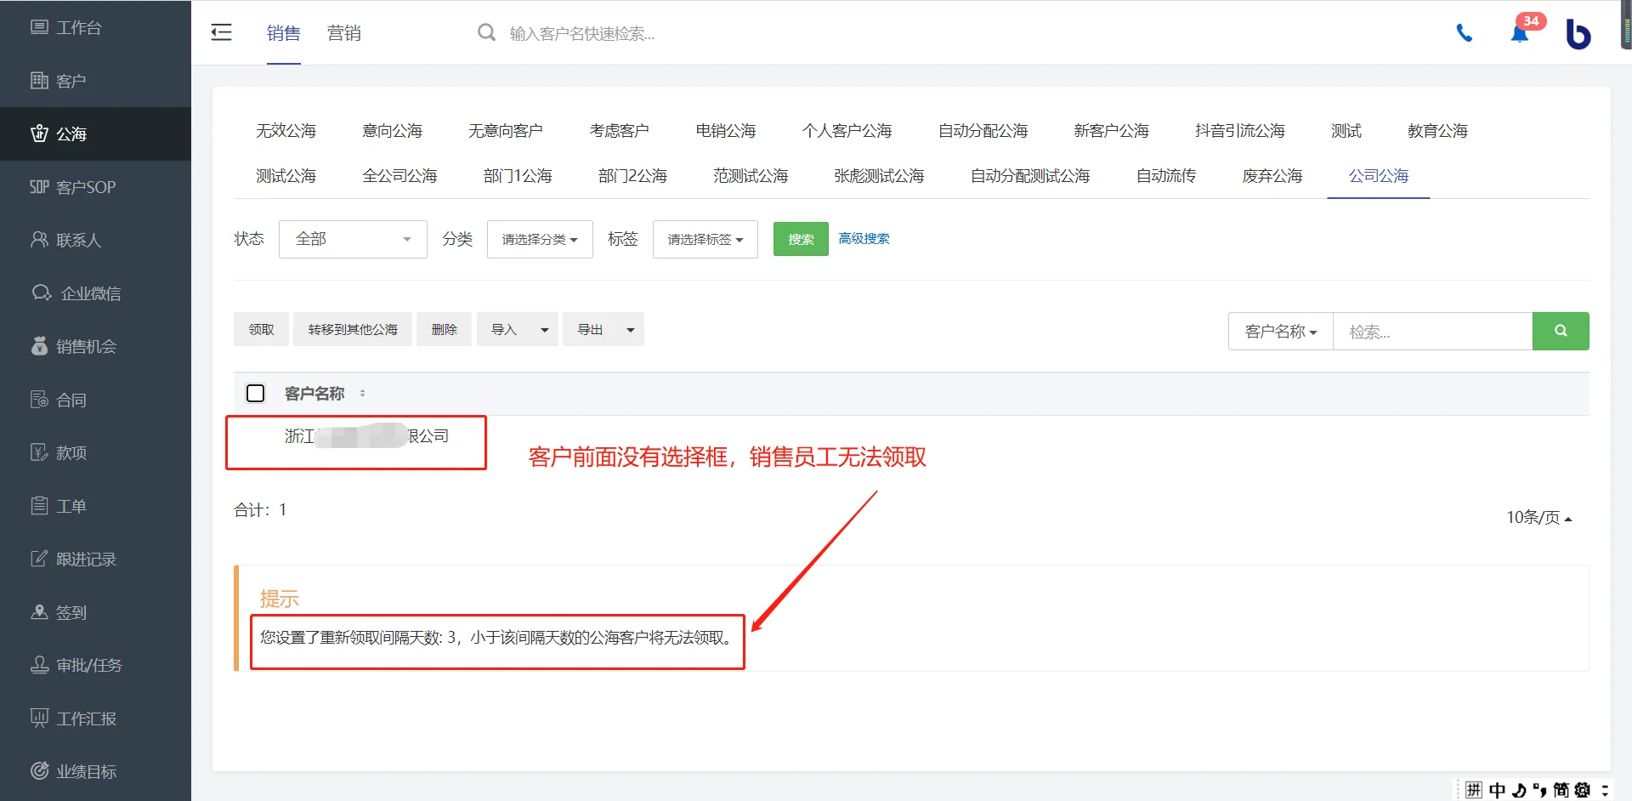Click the 联系人 contacts icon

pyautogui.click(x=39, y=240)
